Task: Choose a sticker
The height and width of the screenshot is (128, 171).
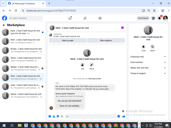Action: 58,116
